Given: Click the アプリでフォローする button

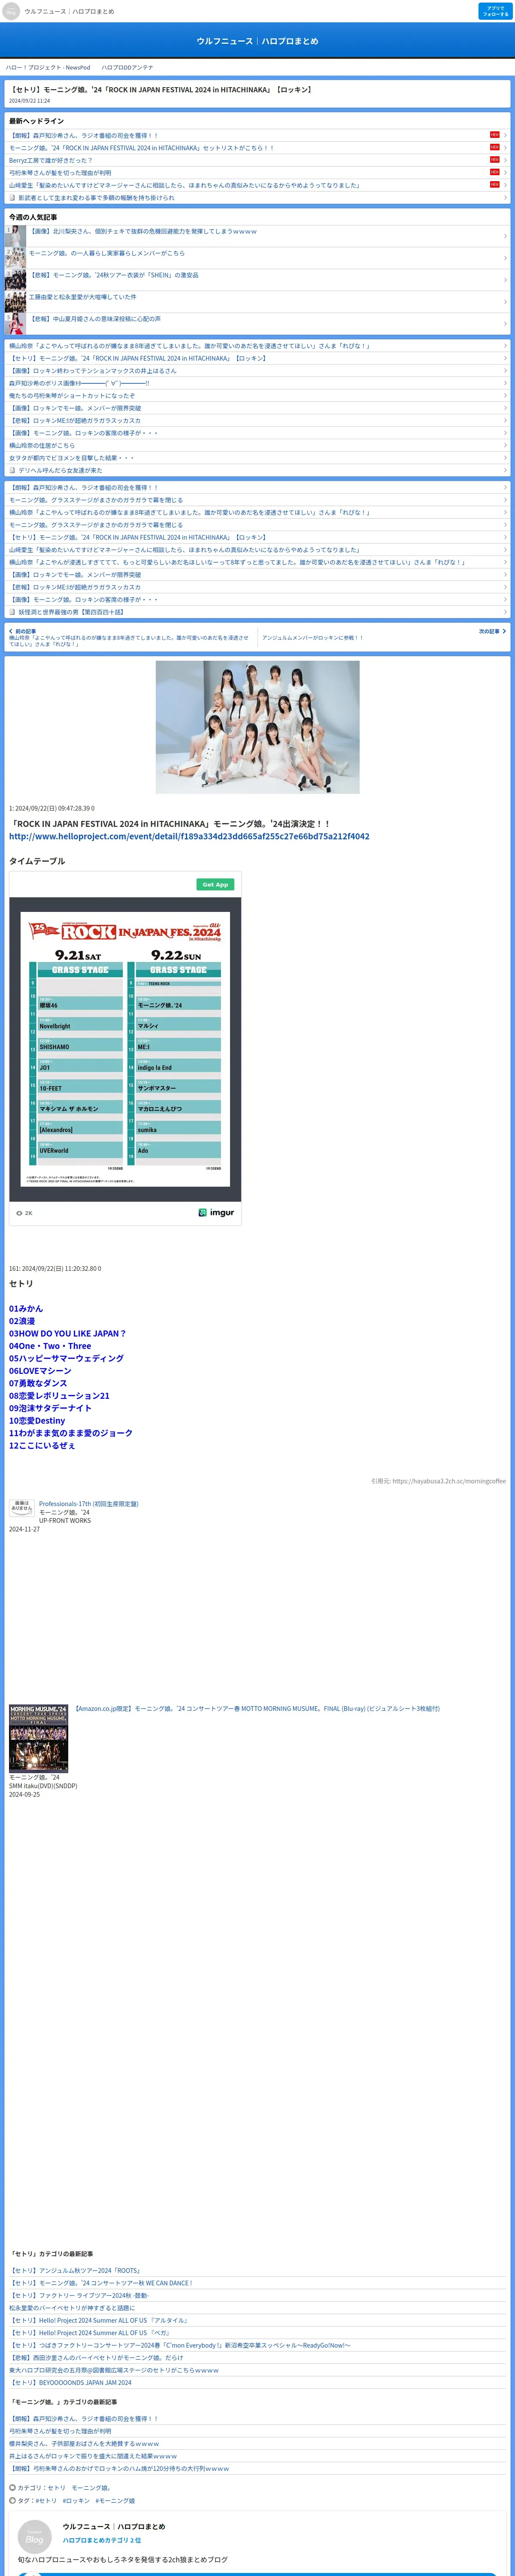Looking at the screenshot, I should tap(495, 11).
